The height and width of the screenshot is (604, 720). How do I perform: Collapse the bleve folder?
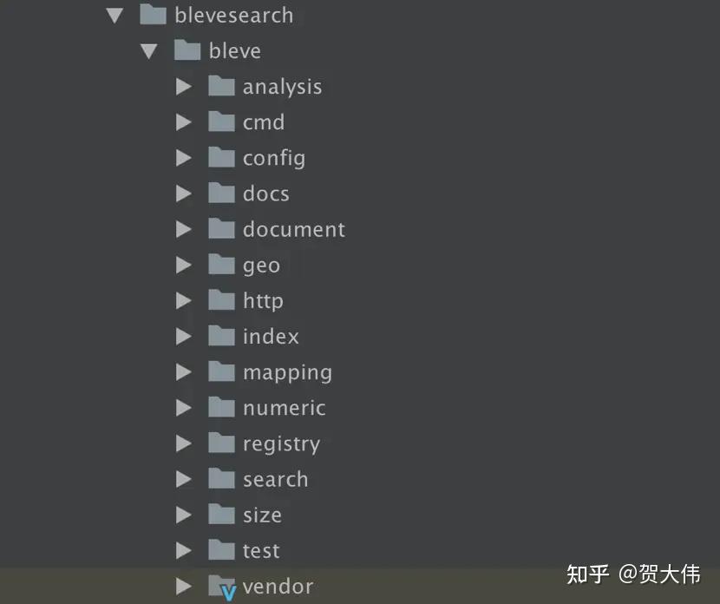[148, 50]
